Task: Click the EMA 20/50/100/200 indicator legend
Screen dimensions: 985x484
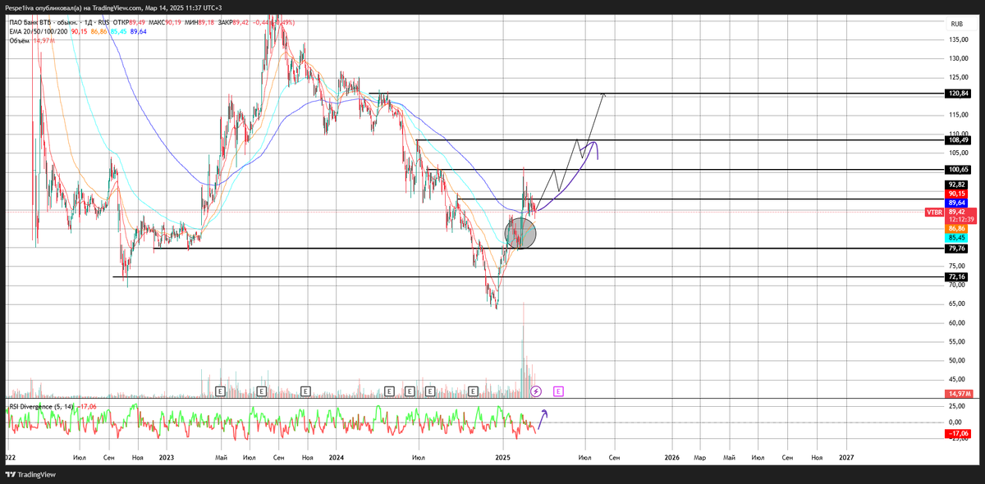Action: coord(39,31)
